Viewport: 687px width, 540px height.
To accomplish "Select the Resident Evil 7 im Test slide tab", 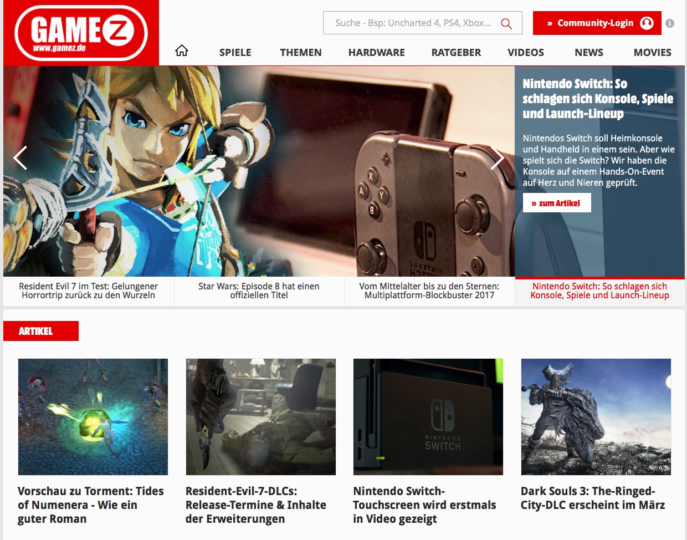I will point(89,291).
